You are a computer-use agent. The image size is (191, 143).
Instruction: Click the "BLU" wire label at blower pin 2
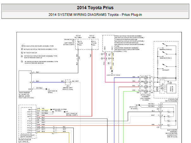click(38, 81)
